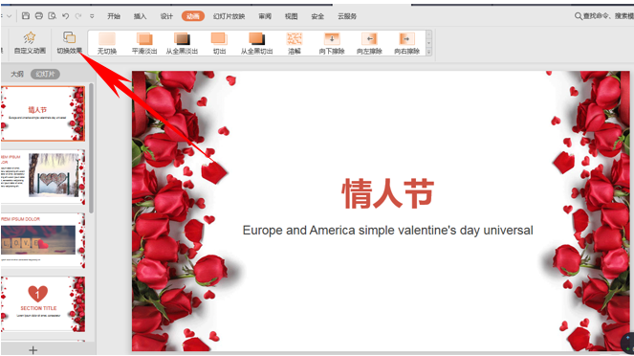Undo the last action
The height and width of the screenshot is (356, 634).
pyautogui.click(x=65, y=15)
